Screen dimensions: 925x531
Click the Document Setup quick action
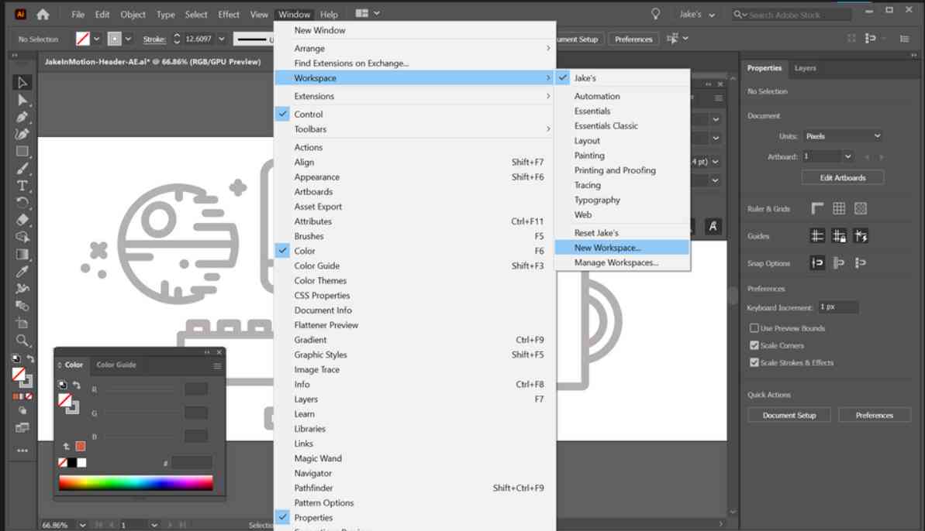789,415
